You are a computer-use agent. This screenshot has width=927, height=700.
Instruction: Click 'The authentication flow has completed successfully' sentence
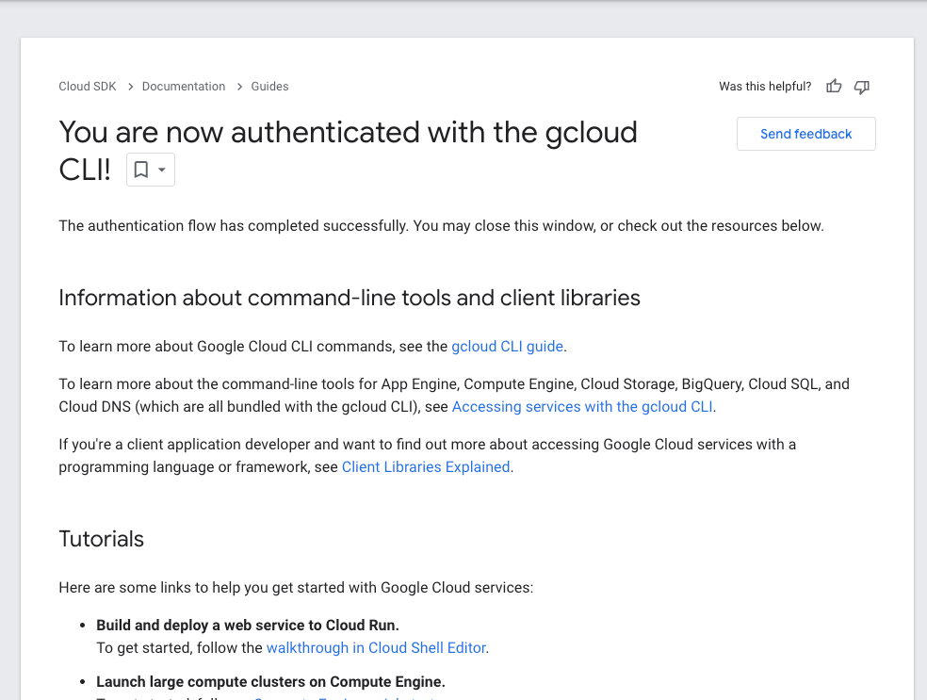441,226
